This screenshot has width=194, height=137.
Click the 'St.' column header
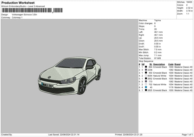[x=151, y=64]
